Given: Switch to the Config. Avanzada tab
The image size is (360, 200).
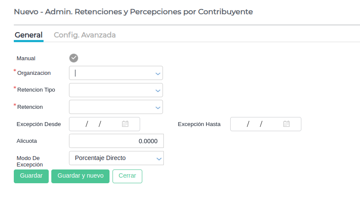Looking at the screenshot, I should point(85,35).
